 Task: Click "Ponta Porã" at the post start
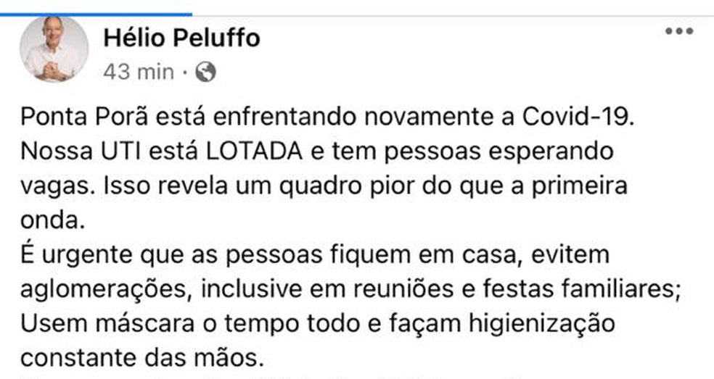(84, 117)
